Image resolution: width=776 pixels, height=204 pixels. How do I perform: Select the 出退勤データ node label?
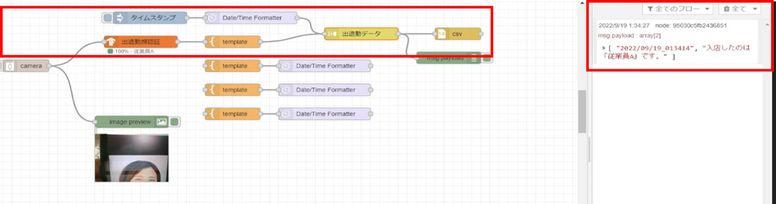coord(361,34)
